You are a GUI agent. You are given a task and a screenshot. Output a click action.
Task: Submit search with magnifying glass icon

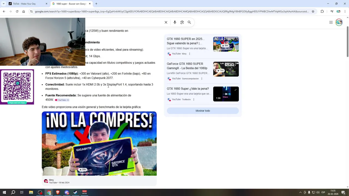pos(189,22)
